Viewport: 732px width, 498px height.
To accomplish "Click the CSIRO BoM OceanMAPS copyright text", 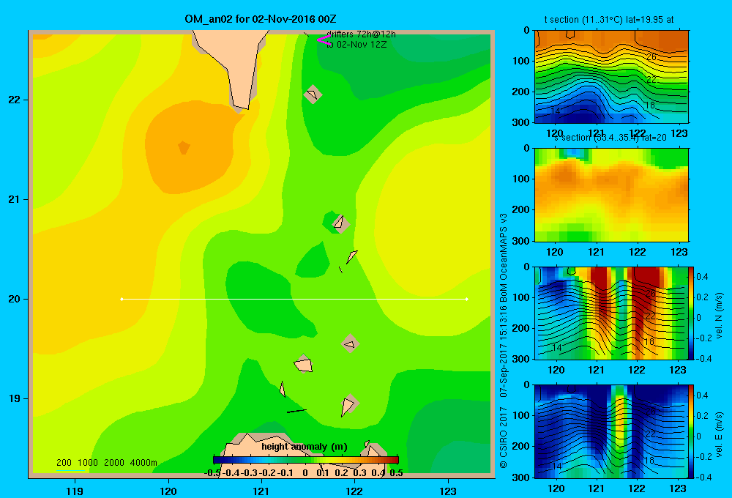I will click(x=504, y=341).
